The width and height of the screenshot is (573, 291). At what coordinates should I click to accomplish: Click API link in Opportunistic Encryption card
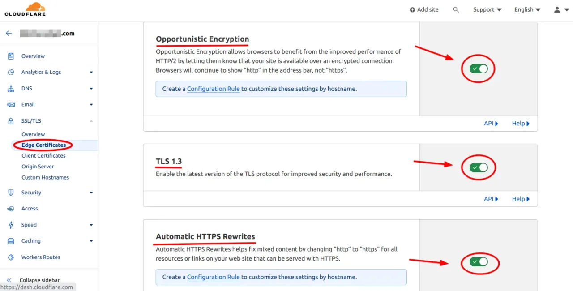pyautogui.click(x=491, y=124)
